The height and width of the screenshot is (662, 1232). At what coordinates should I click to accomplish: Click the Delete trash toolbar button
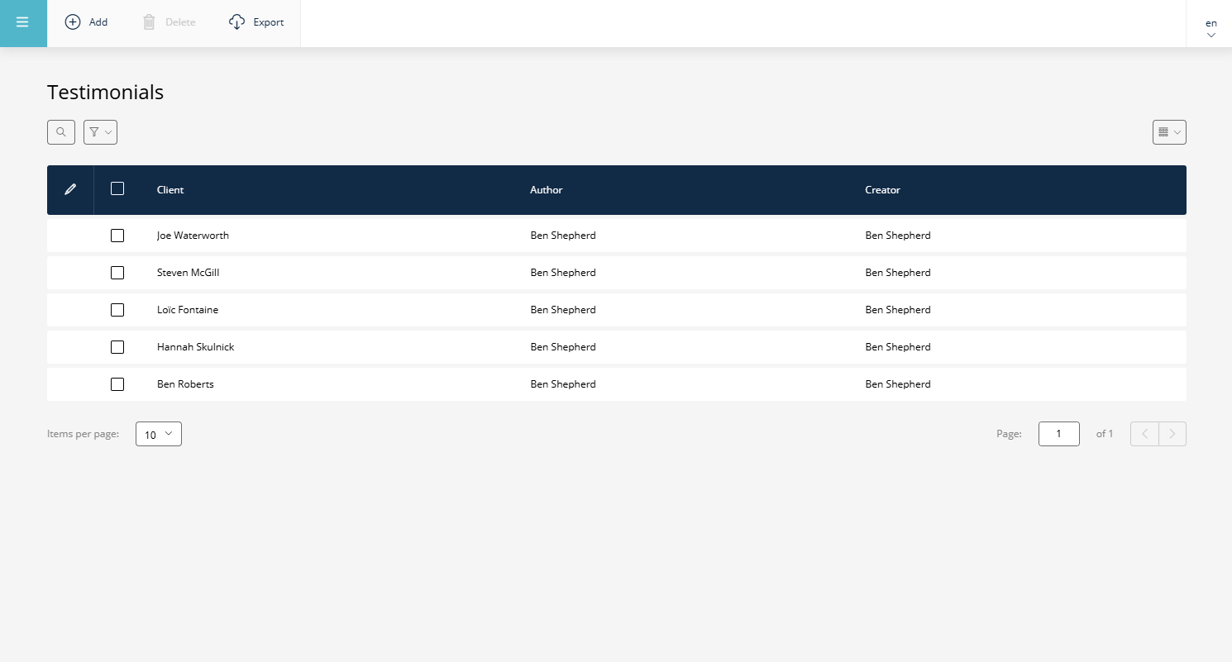coord(169,22)
